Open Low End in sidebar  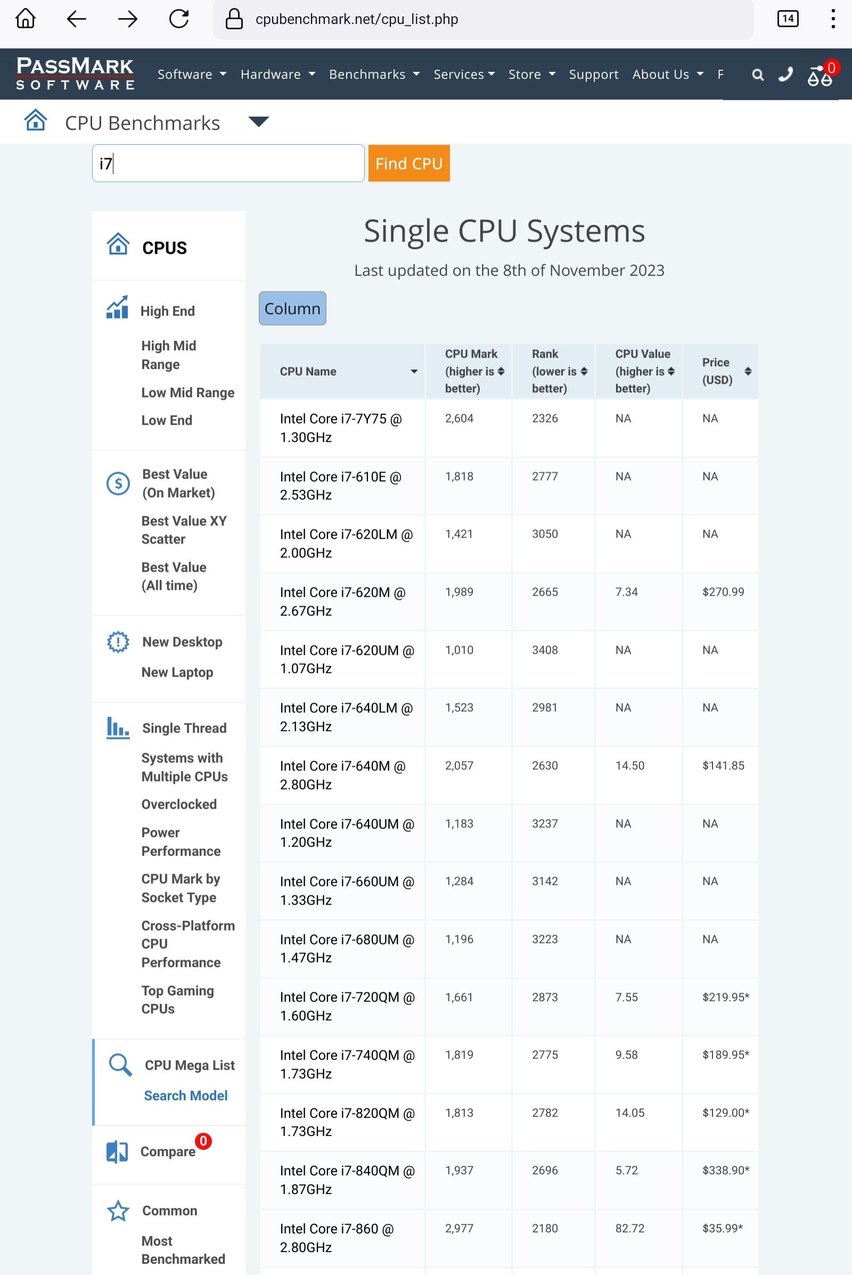pos(166,421)
